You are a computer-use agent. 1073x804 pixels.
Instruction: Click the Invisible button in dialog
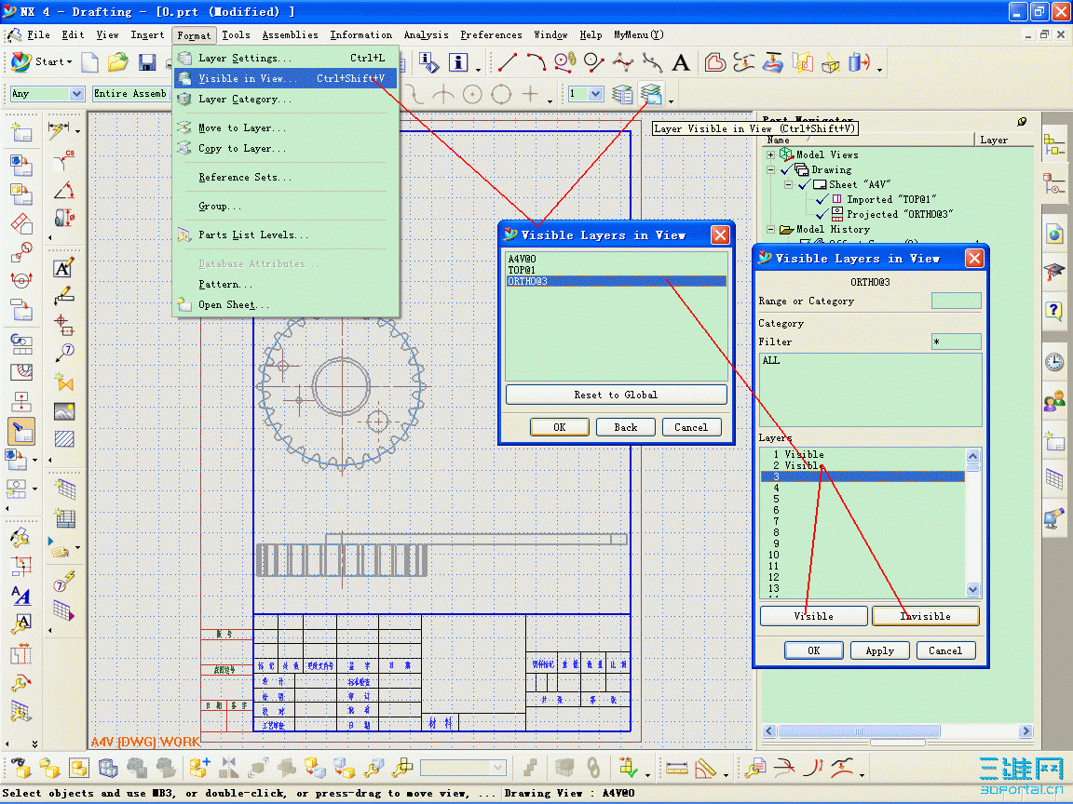tap(925, 616)
